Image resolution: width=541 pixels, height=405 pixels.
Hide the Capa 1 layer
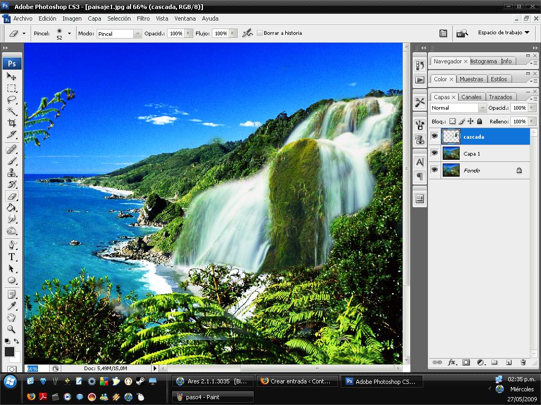click(x=435, y=153)
